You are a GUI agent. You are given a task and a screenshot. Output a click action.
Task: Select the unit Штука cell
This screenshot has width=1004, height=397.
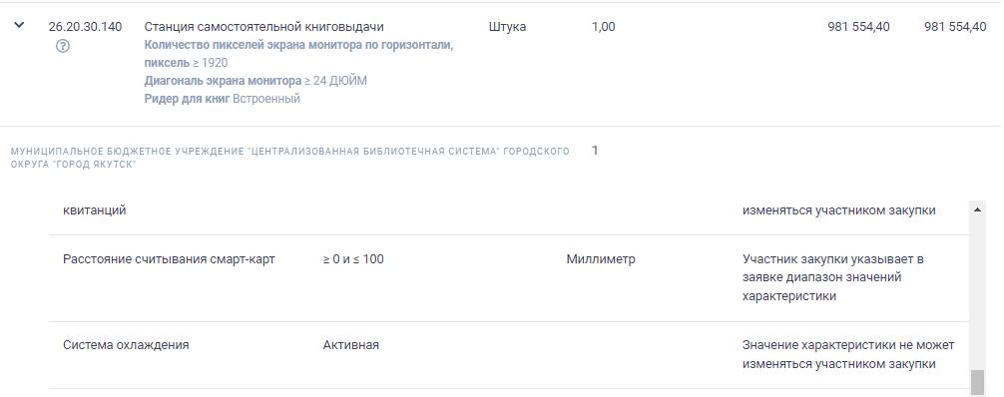[507, 27]
